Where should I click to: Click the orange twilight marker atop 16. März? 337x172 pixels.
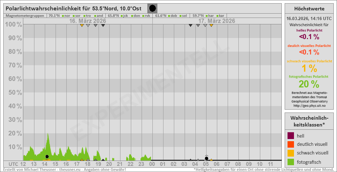(82, 25)
